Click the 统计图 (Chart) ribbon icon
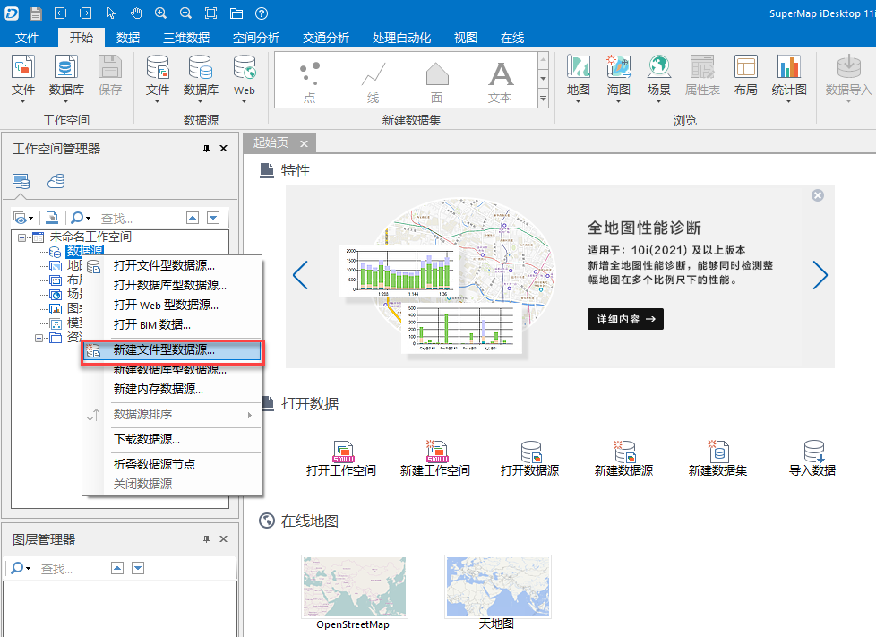The image size is (876, 637). (x=788, y=69)
